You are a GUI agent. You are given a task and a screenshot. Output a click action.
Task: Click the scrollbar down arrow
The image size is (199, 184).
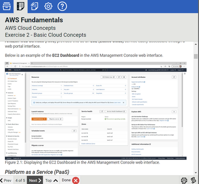pyautogui.click(x=196, y=172)
